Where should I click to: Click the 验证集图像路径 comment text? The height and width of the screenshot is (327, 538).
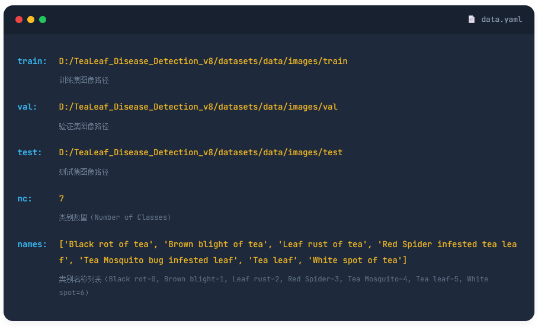[x=84, y=126]
